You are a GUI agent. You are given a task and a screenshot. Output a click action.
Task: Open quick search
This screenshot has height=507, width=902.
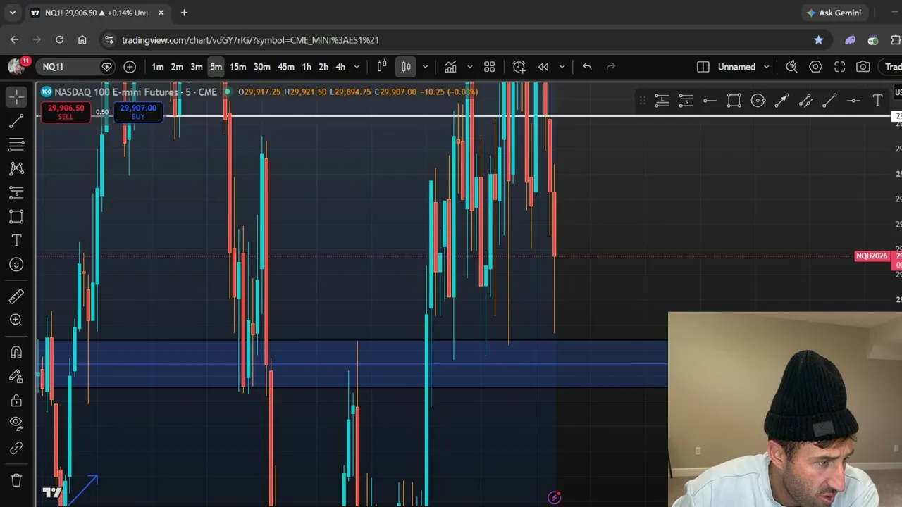click(x=791, y=67)
